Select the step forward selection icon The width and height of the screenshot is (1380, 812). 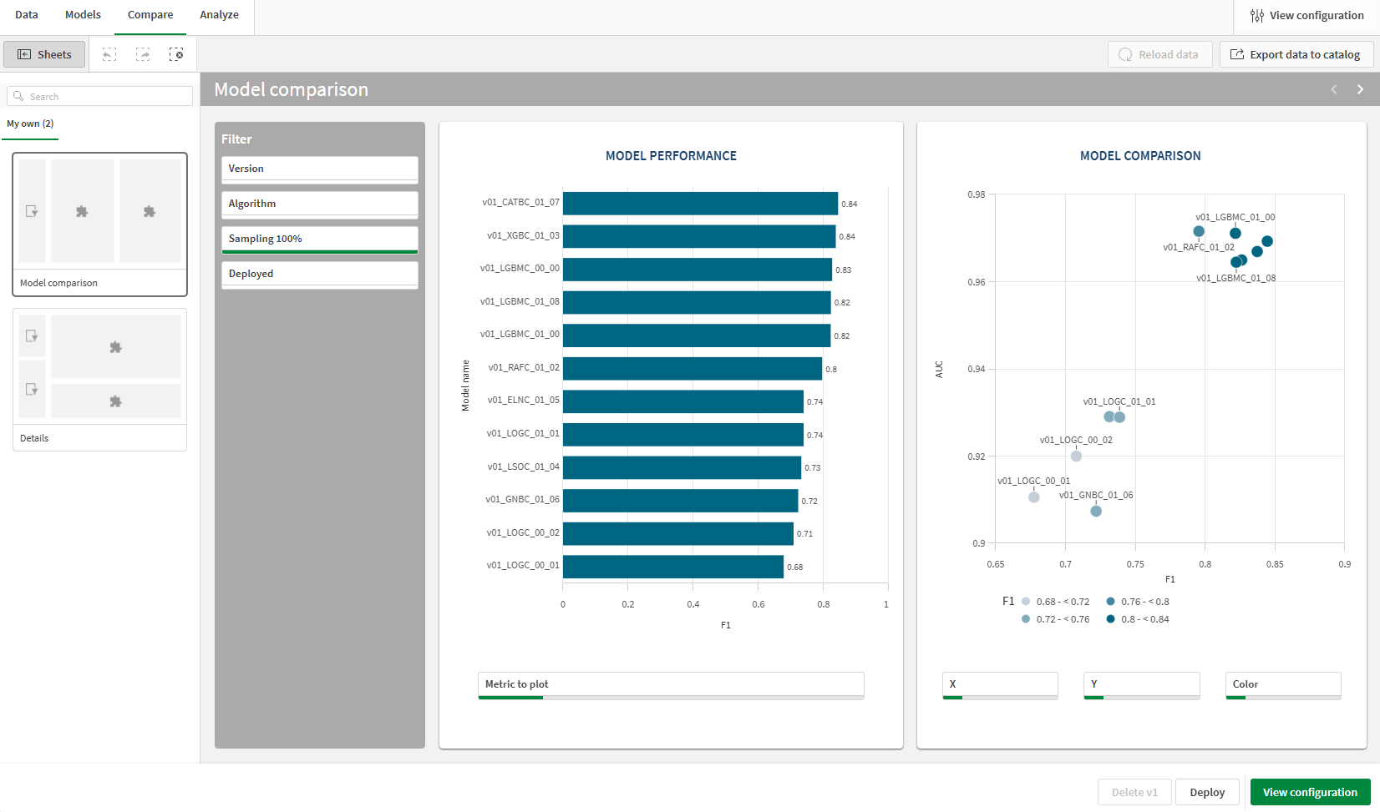(143, 54)
